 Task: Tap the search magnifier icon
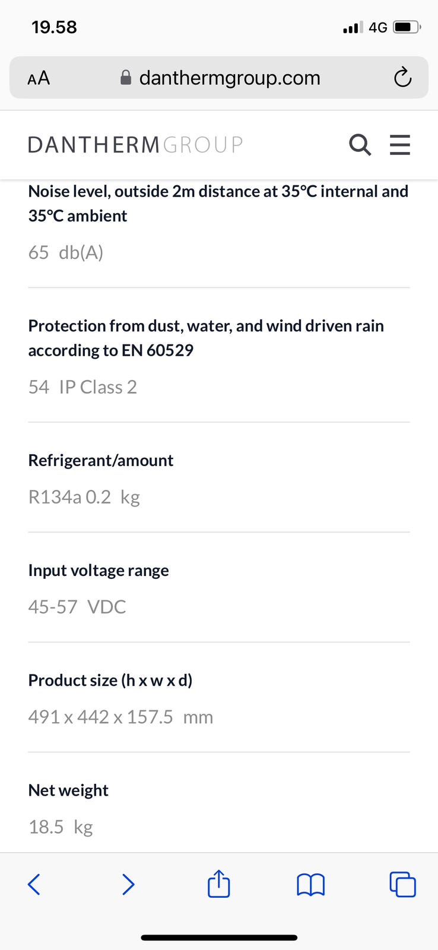pyautogui.click(x=360, y=144)
